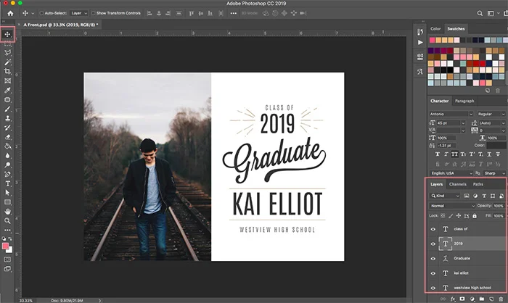Pick the first pink swatch in Swatches
508x303 pixels.
pos(433,40)
